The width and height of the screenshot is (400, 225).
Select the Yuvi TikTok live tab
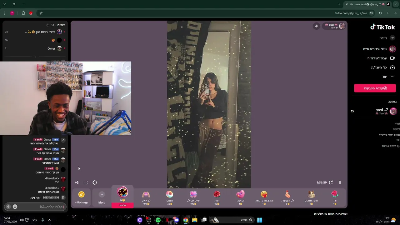tap(368, 4)
